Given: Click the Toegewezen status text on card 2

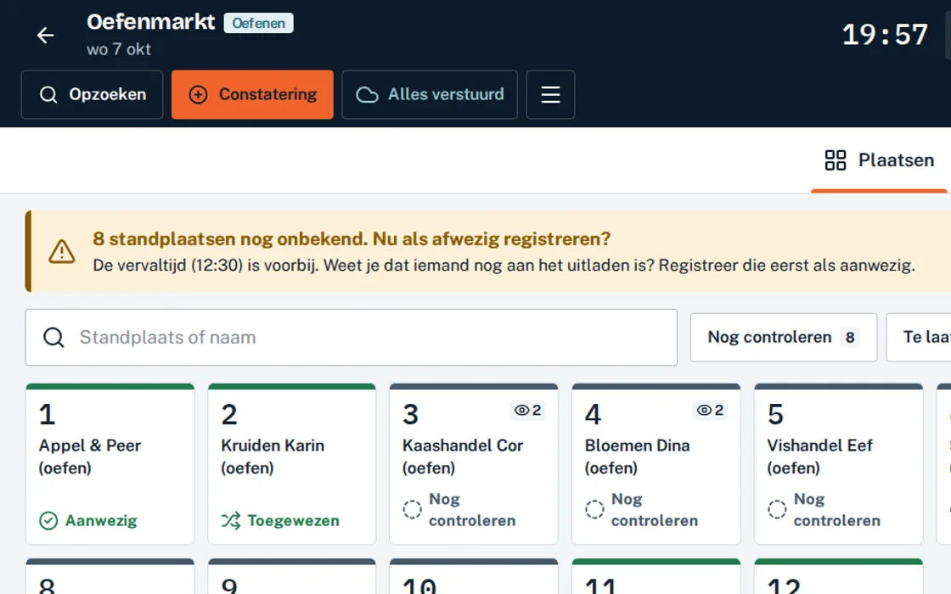Looking at the screenshot, I should [x=294, y=521].
